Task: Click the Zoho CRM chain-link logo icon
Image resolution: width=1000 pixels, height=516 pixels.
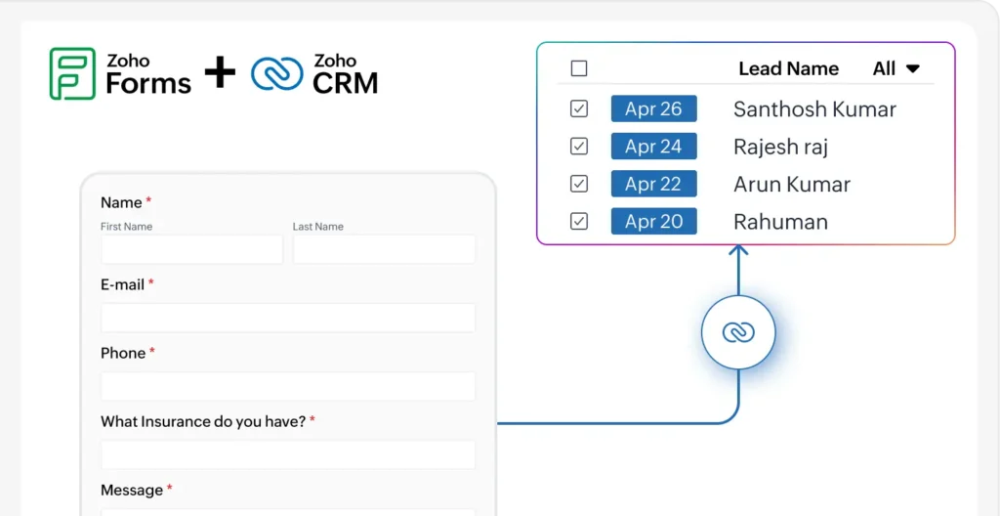Action: pos(276,73)
